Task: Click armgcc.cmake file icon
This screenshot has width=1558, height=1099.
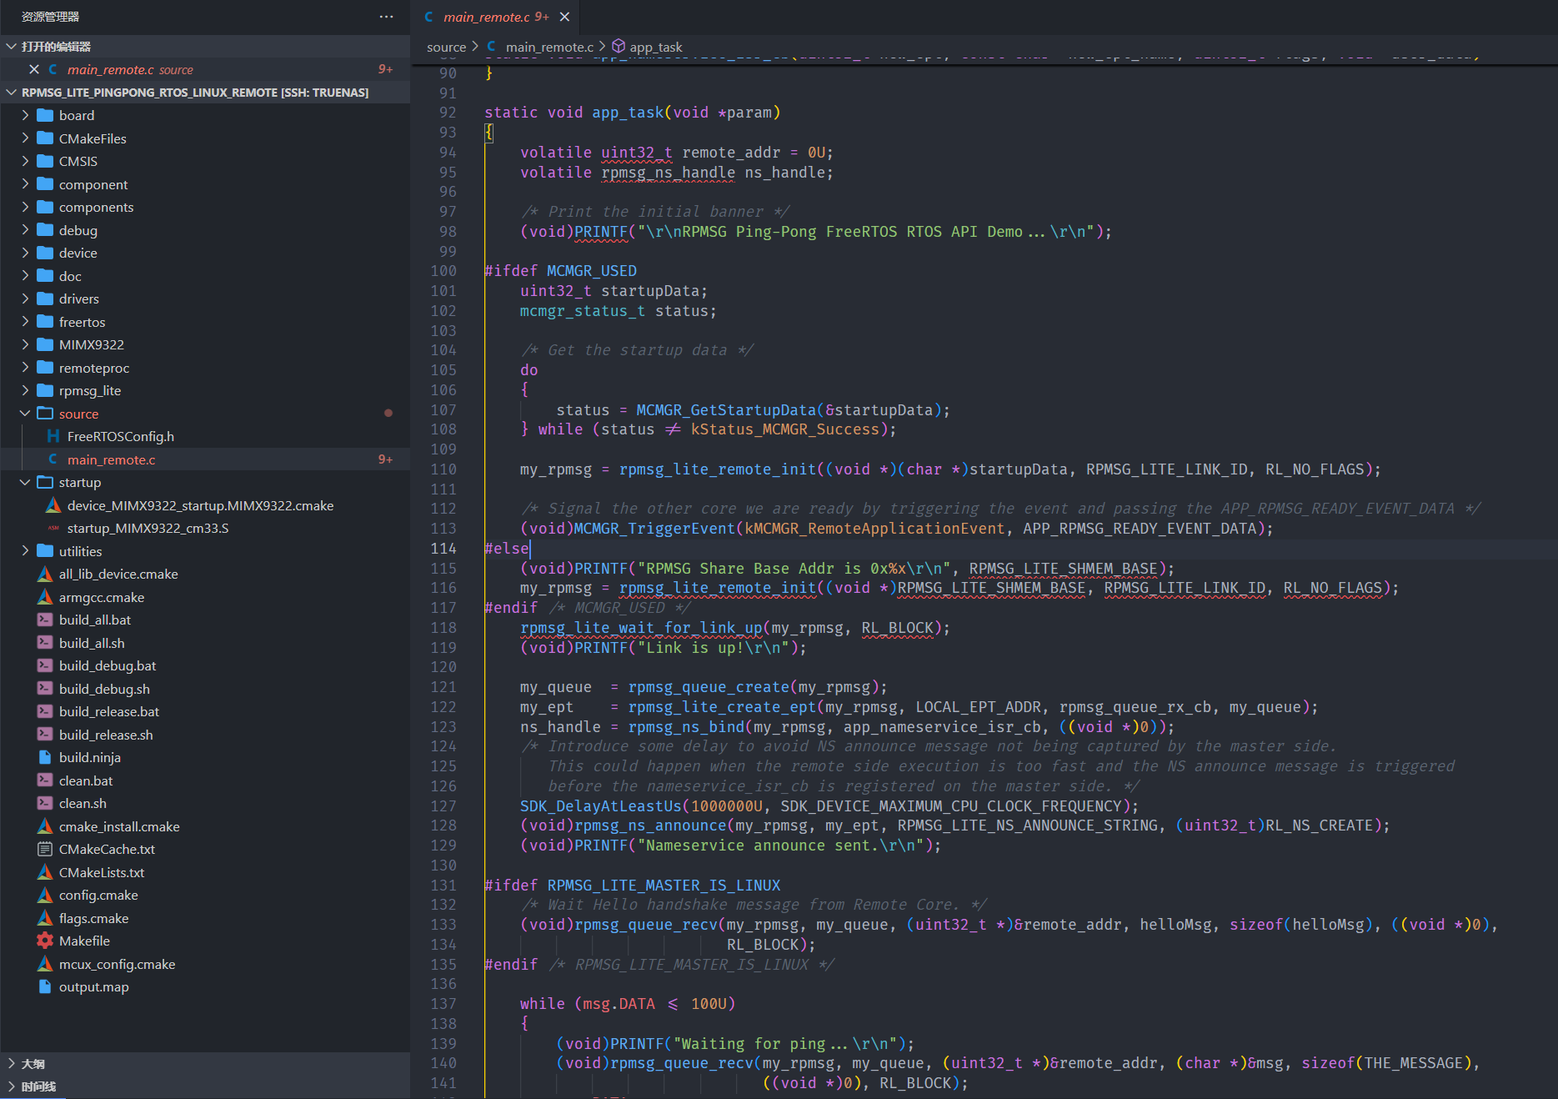Action: (45, 597)
